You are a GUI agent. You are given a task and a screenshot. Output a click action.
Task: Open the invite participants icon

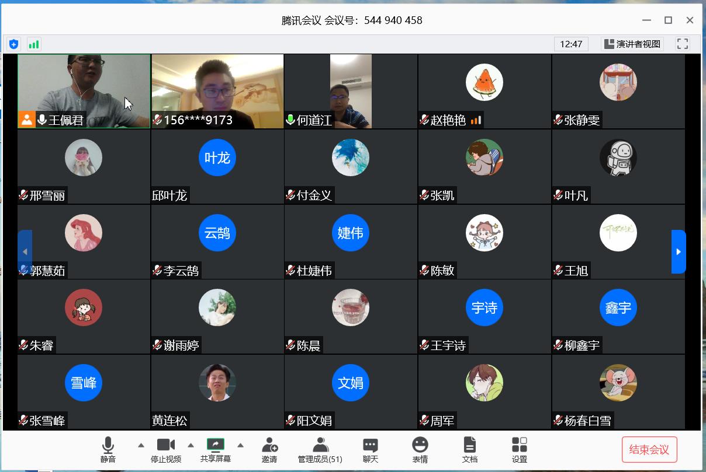[269, 445]
